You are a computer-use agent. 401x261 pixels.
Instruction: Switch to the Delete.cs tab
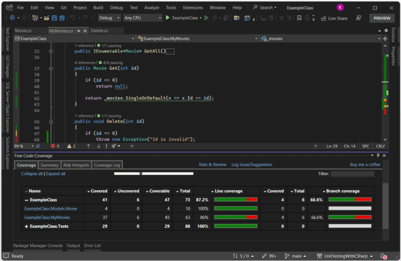point(100,31)
